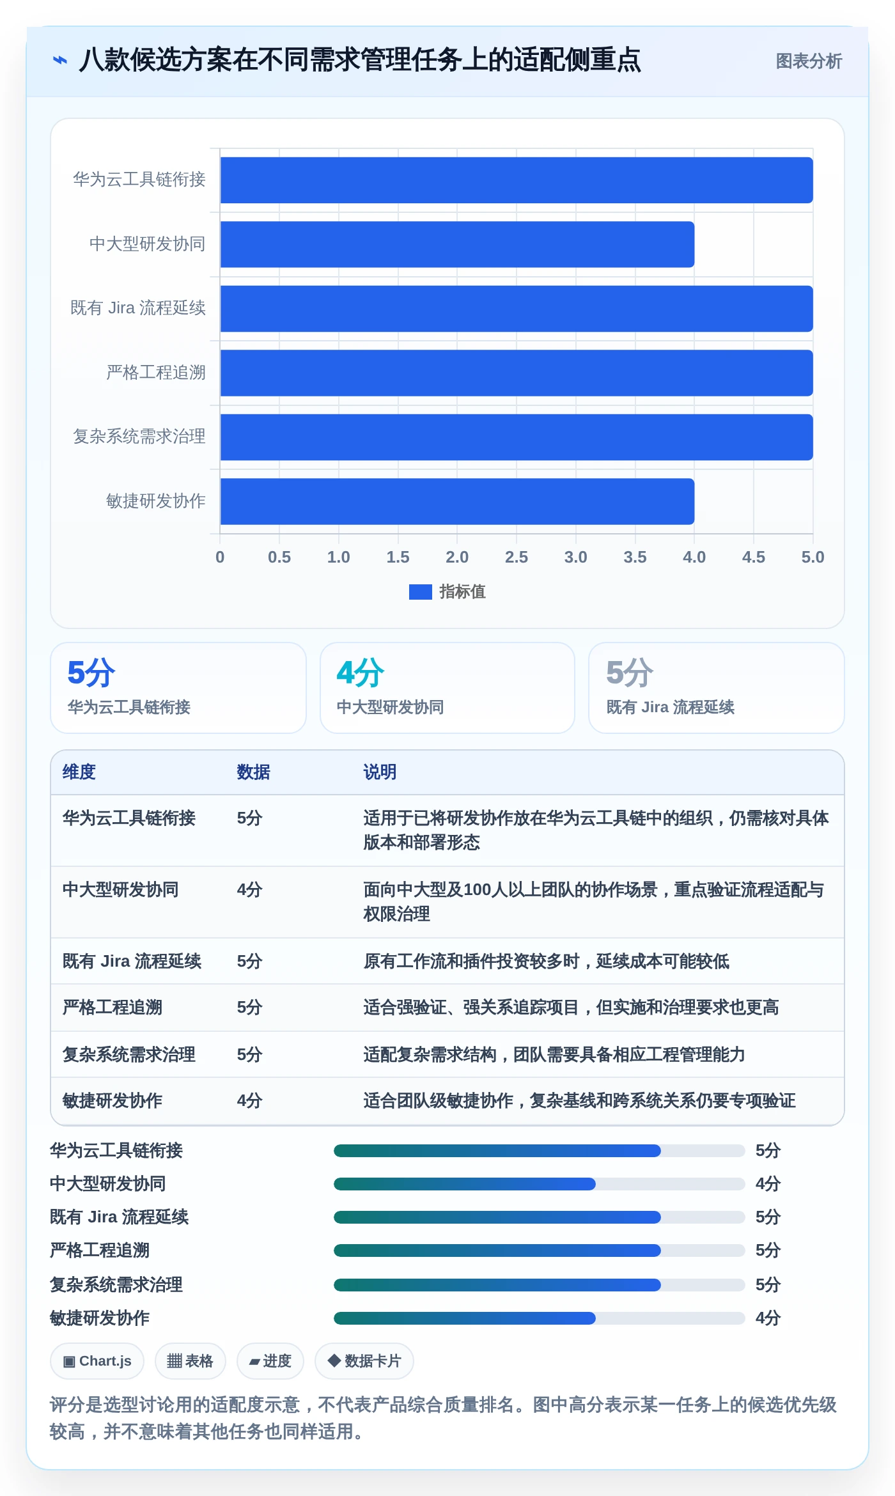Toggle the 指标值 legend color swatch
Viewport: 895px width, 1496px height.
click(420, 592)
